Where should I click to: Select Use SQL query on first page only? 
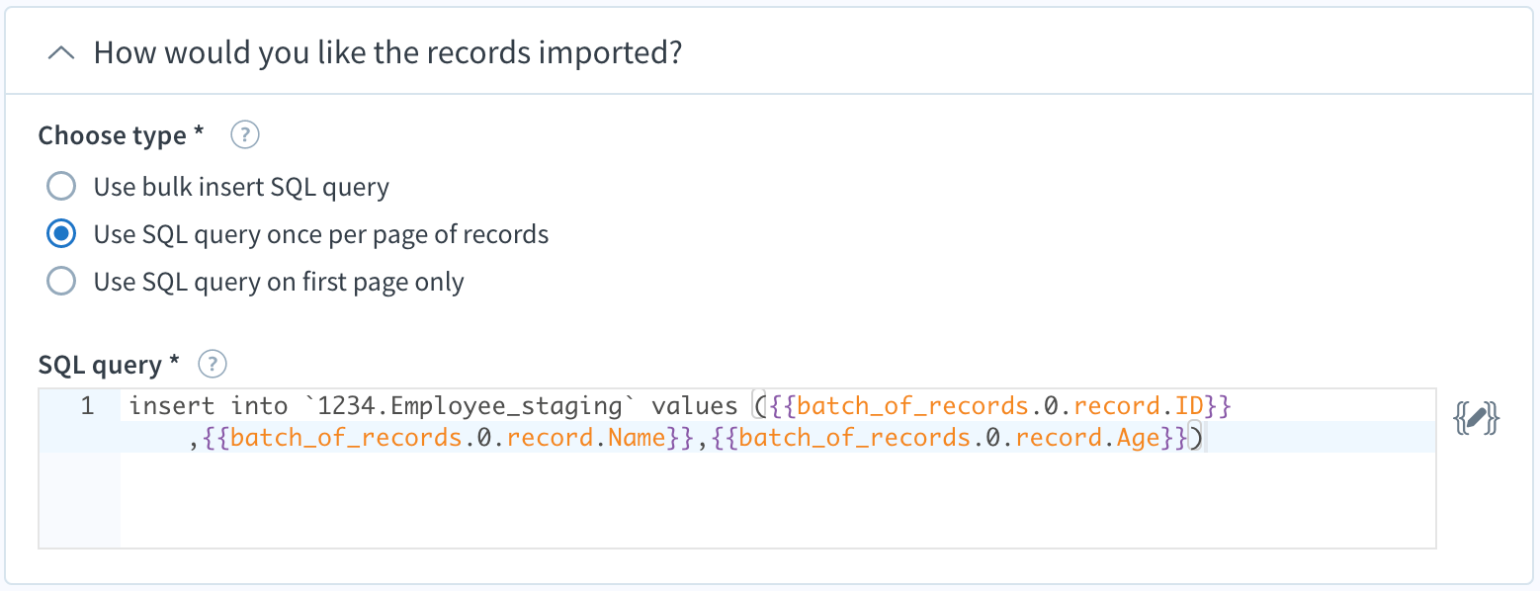click(61, 281)
